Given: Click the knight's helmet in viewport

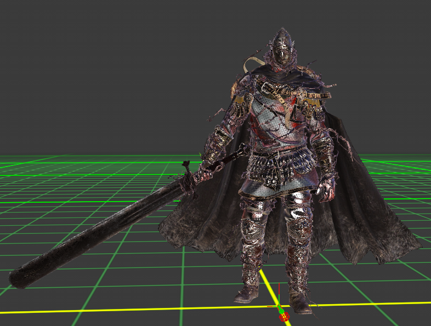Looking at the screenshot, I should pos(282,46).
